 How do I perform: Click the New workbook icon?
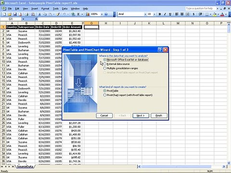[x=4, y=14]
